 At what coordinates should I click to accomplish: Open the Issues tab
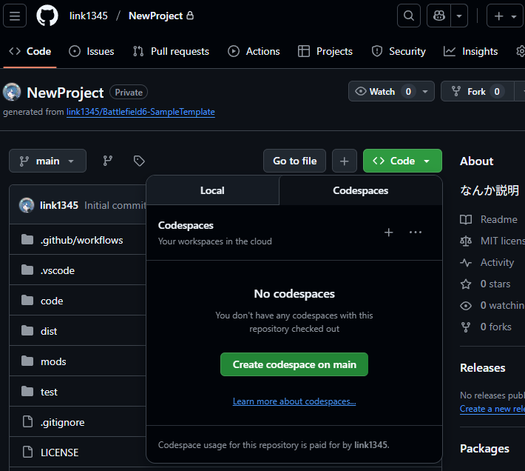92,51
